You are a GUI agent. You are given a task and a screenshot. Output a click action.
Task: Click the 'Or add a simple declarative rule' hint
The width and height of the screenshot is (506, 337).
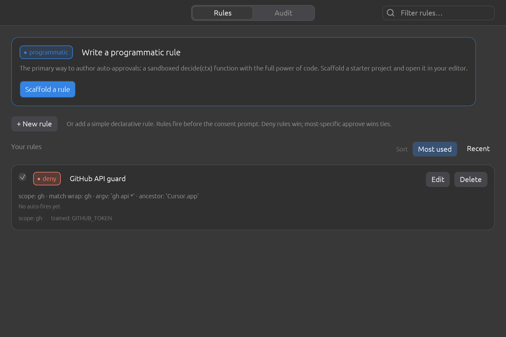(x=229, y=124)
